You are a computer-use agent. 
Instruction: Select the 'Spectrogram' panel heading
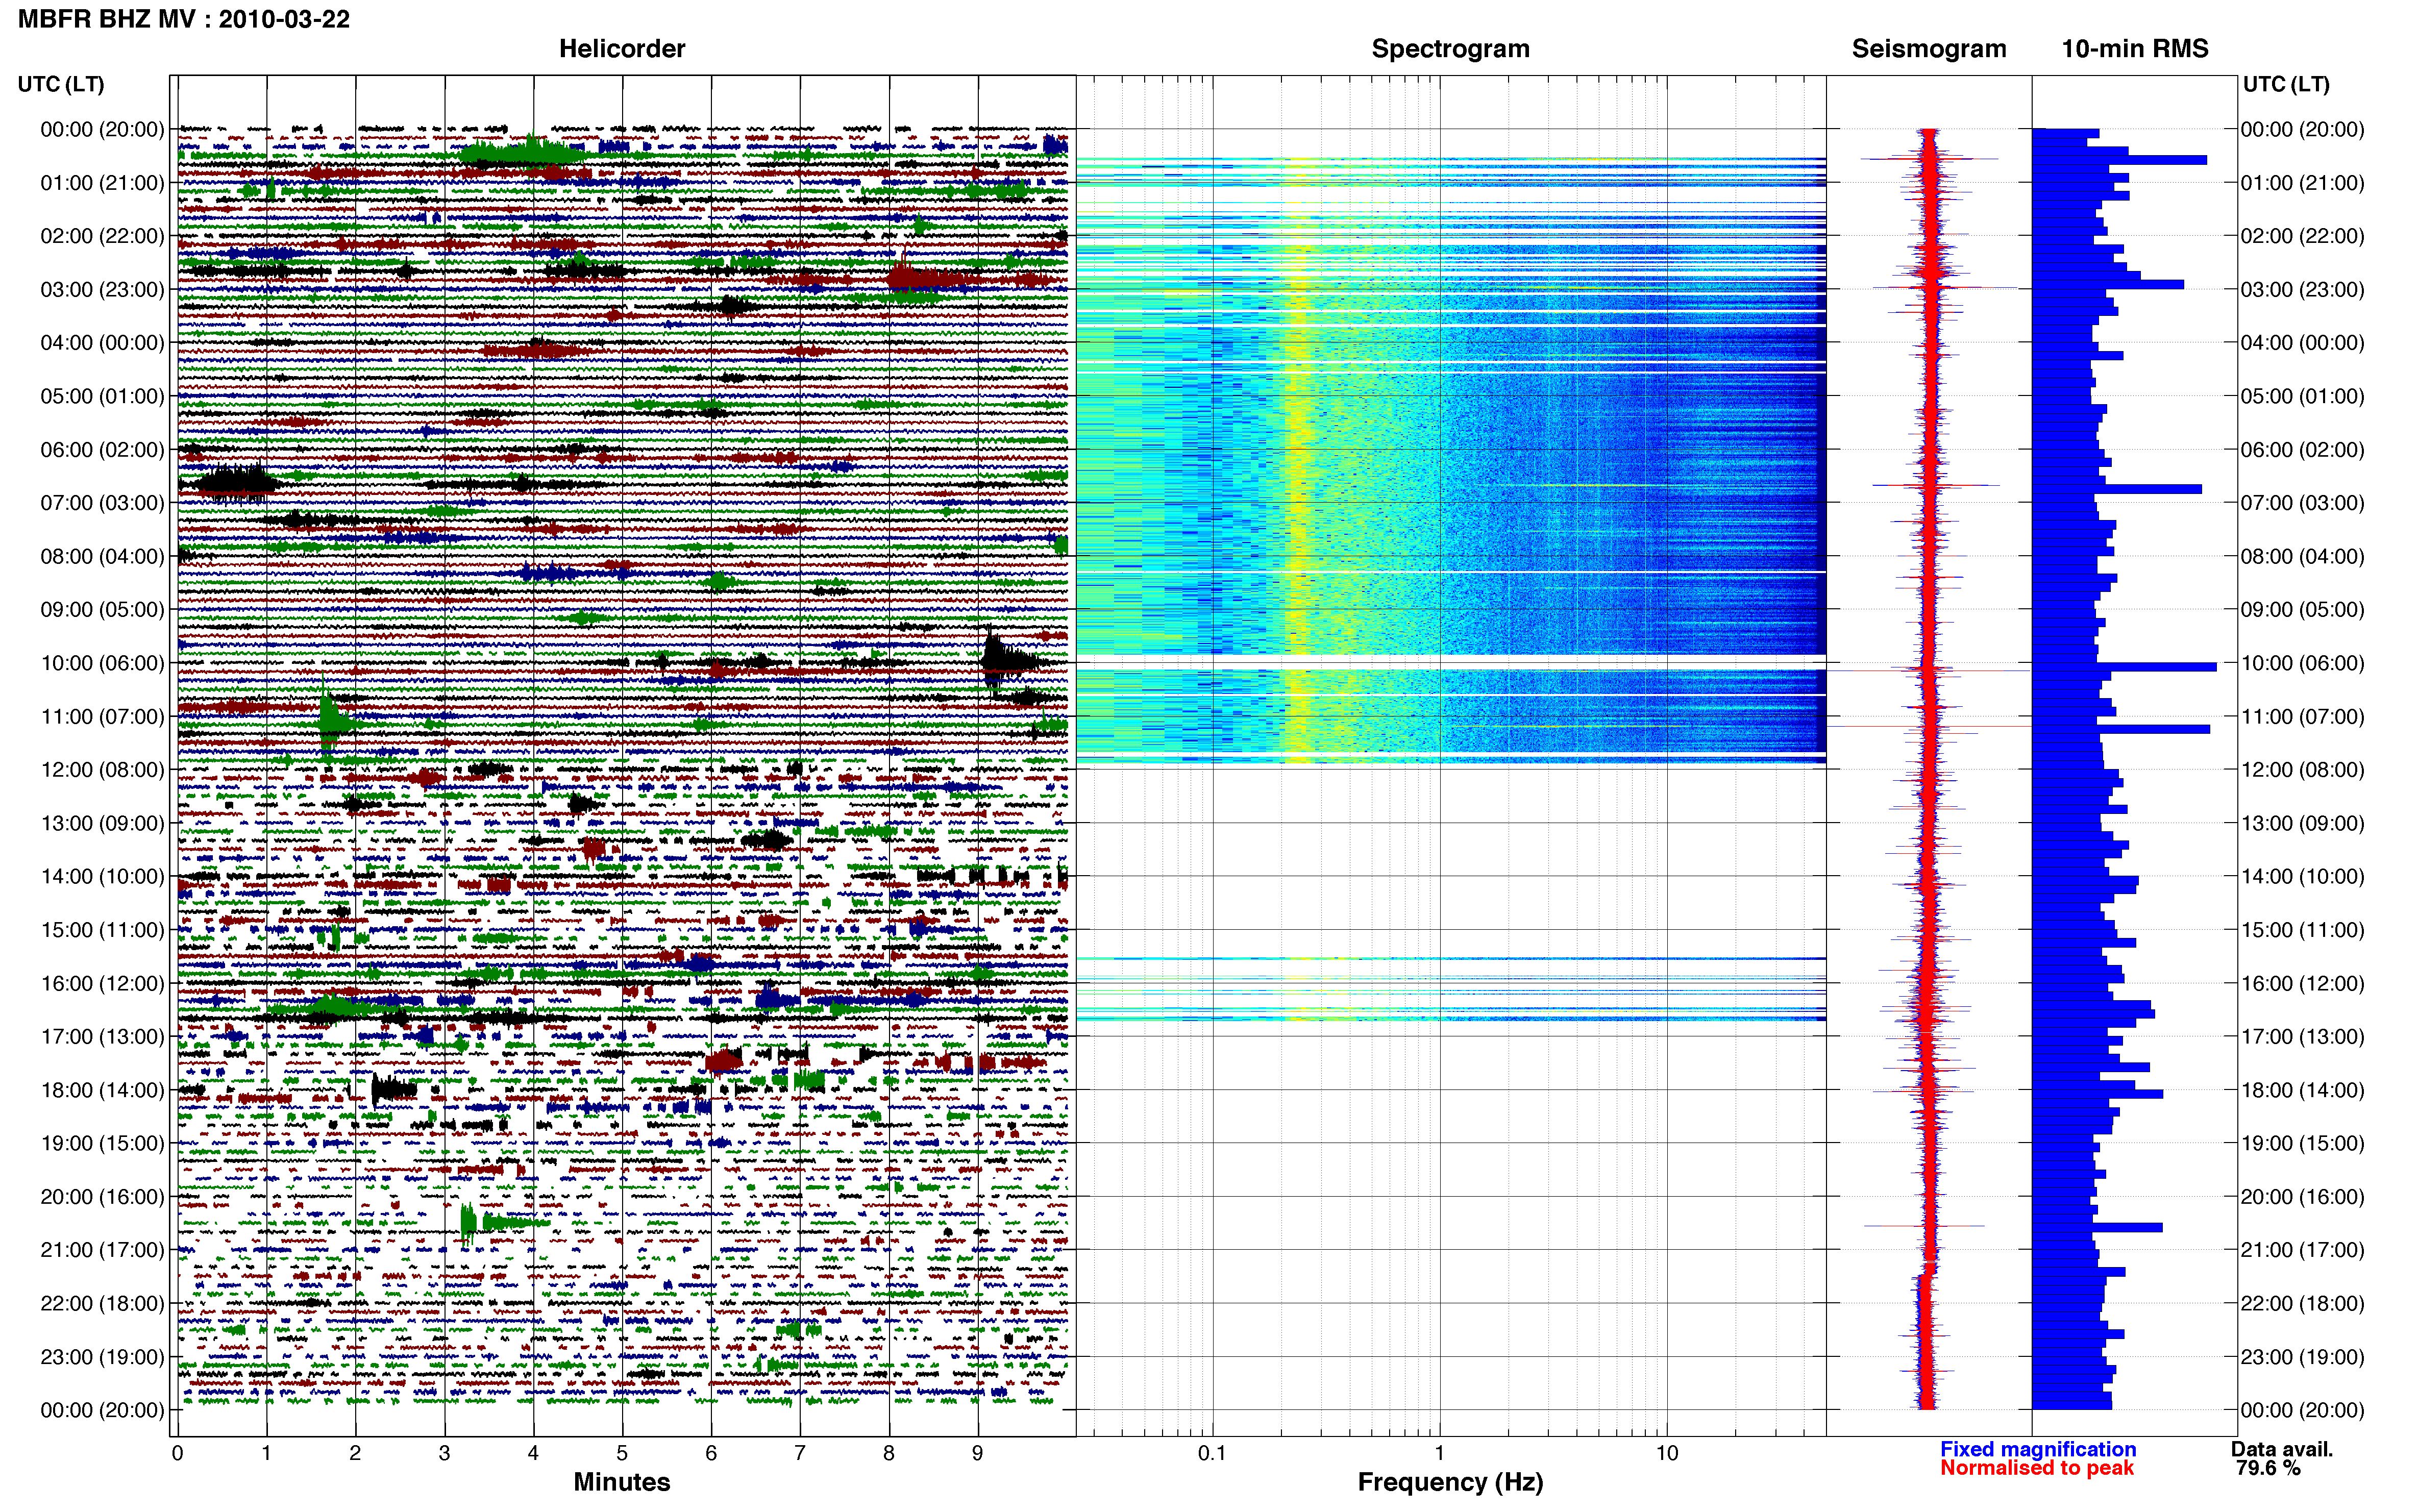click(1450, 48)
